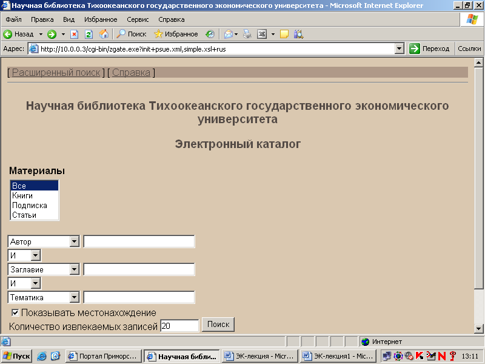Click the IE page icon in status bar

click(x=5, y=342)
